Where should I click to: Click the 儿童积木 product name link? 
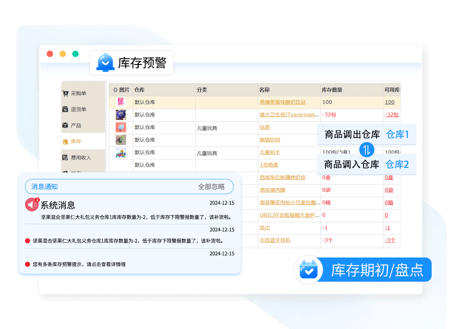[270, 153]
